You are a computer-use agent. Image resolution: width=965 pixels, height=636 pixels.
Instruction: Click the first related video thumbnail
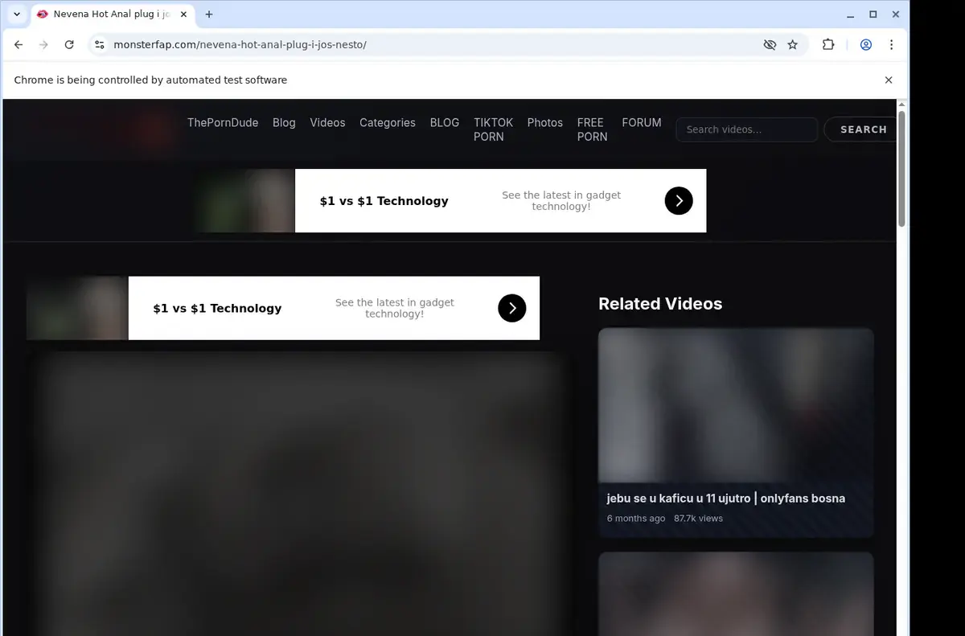tap(736, 404)
